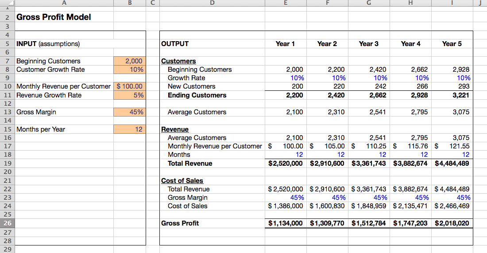Click the INPUT (assumptions) heading cell
This screenshot has width=487, height=253.
coord(48,44)
